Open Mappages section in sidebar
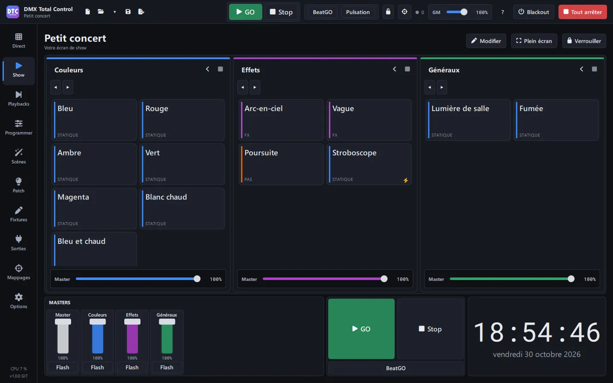Image resolution: width=613 pixels, height=383 pixels. tap(19, 272)
